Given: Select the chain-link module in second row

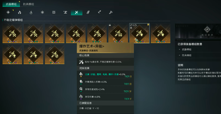Looking at the screenshot, I should [55, 54].
